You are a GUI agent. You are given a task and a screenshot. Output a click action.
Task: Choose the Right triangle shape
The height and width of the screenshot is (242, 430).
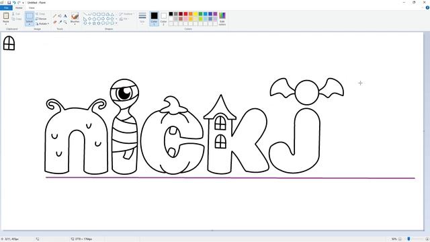click(x=85, y=19)
